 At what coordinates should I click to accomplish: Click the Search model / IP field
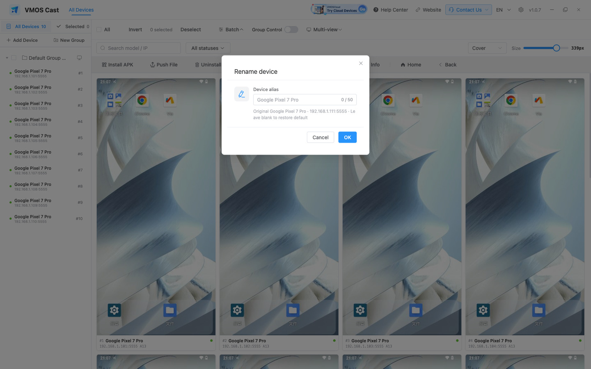pyautogui.click(x=139, y=48)
